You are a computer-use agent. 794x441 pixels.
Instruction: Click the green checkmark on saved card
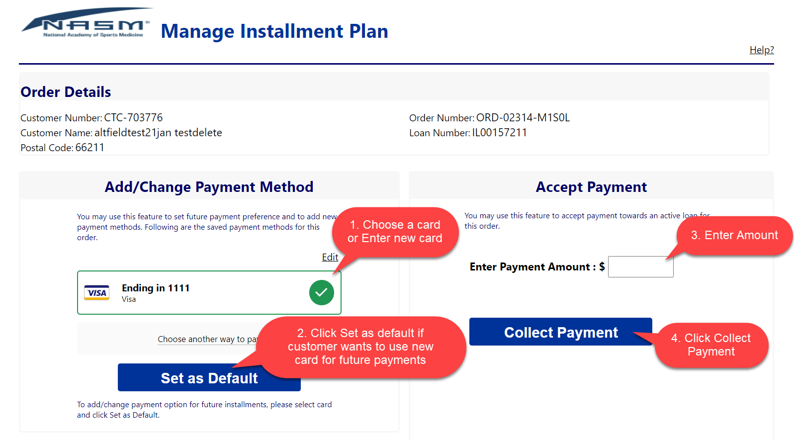click(321, 292)
